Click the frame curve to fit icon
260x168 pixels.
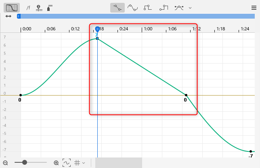click(66, 163)
